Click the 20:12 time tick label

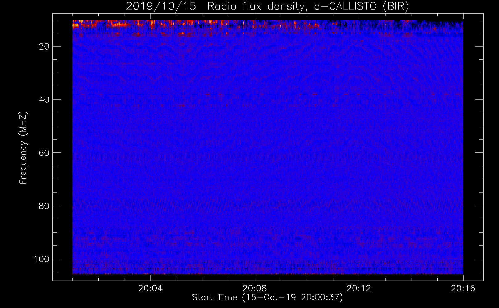coord(359,289)
